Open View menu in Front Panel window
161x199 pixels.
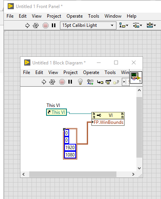pyautogui.click(x=37, y=16)
